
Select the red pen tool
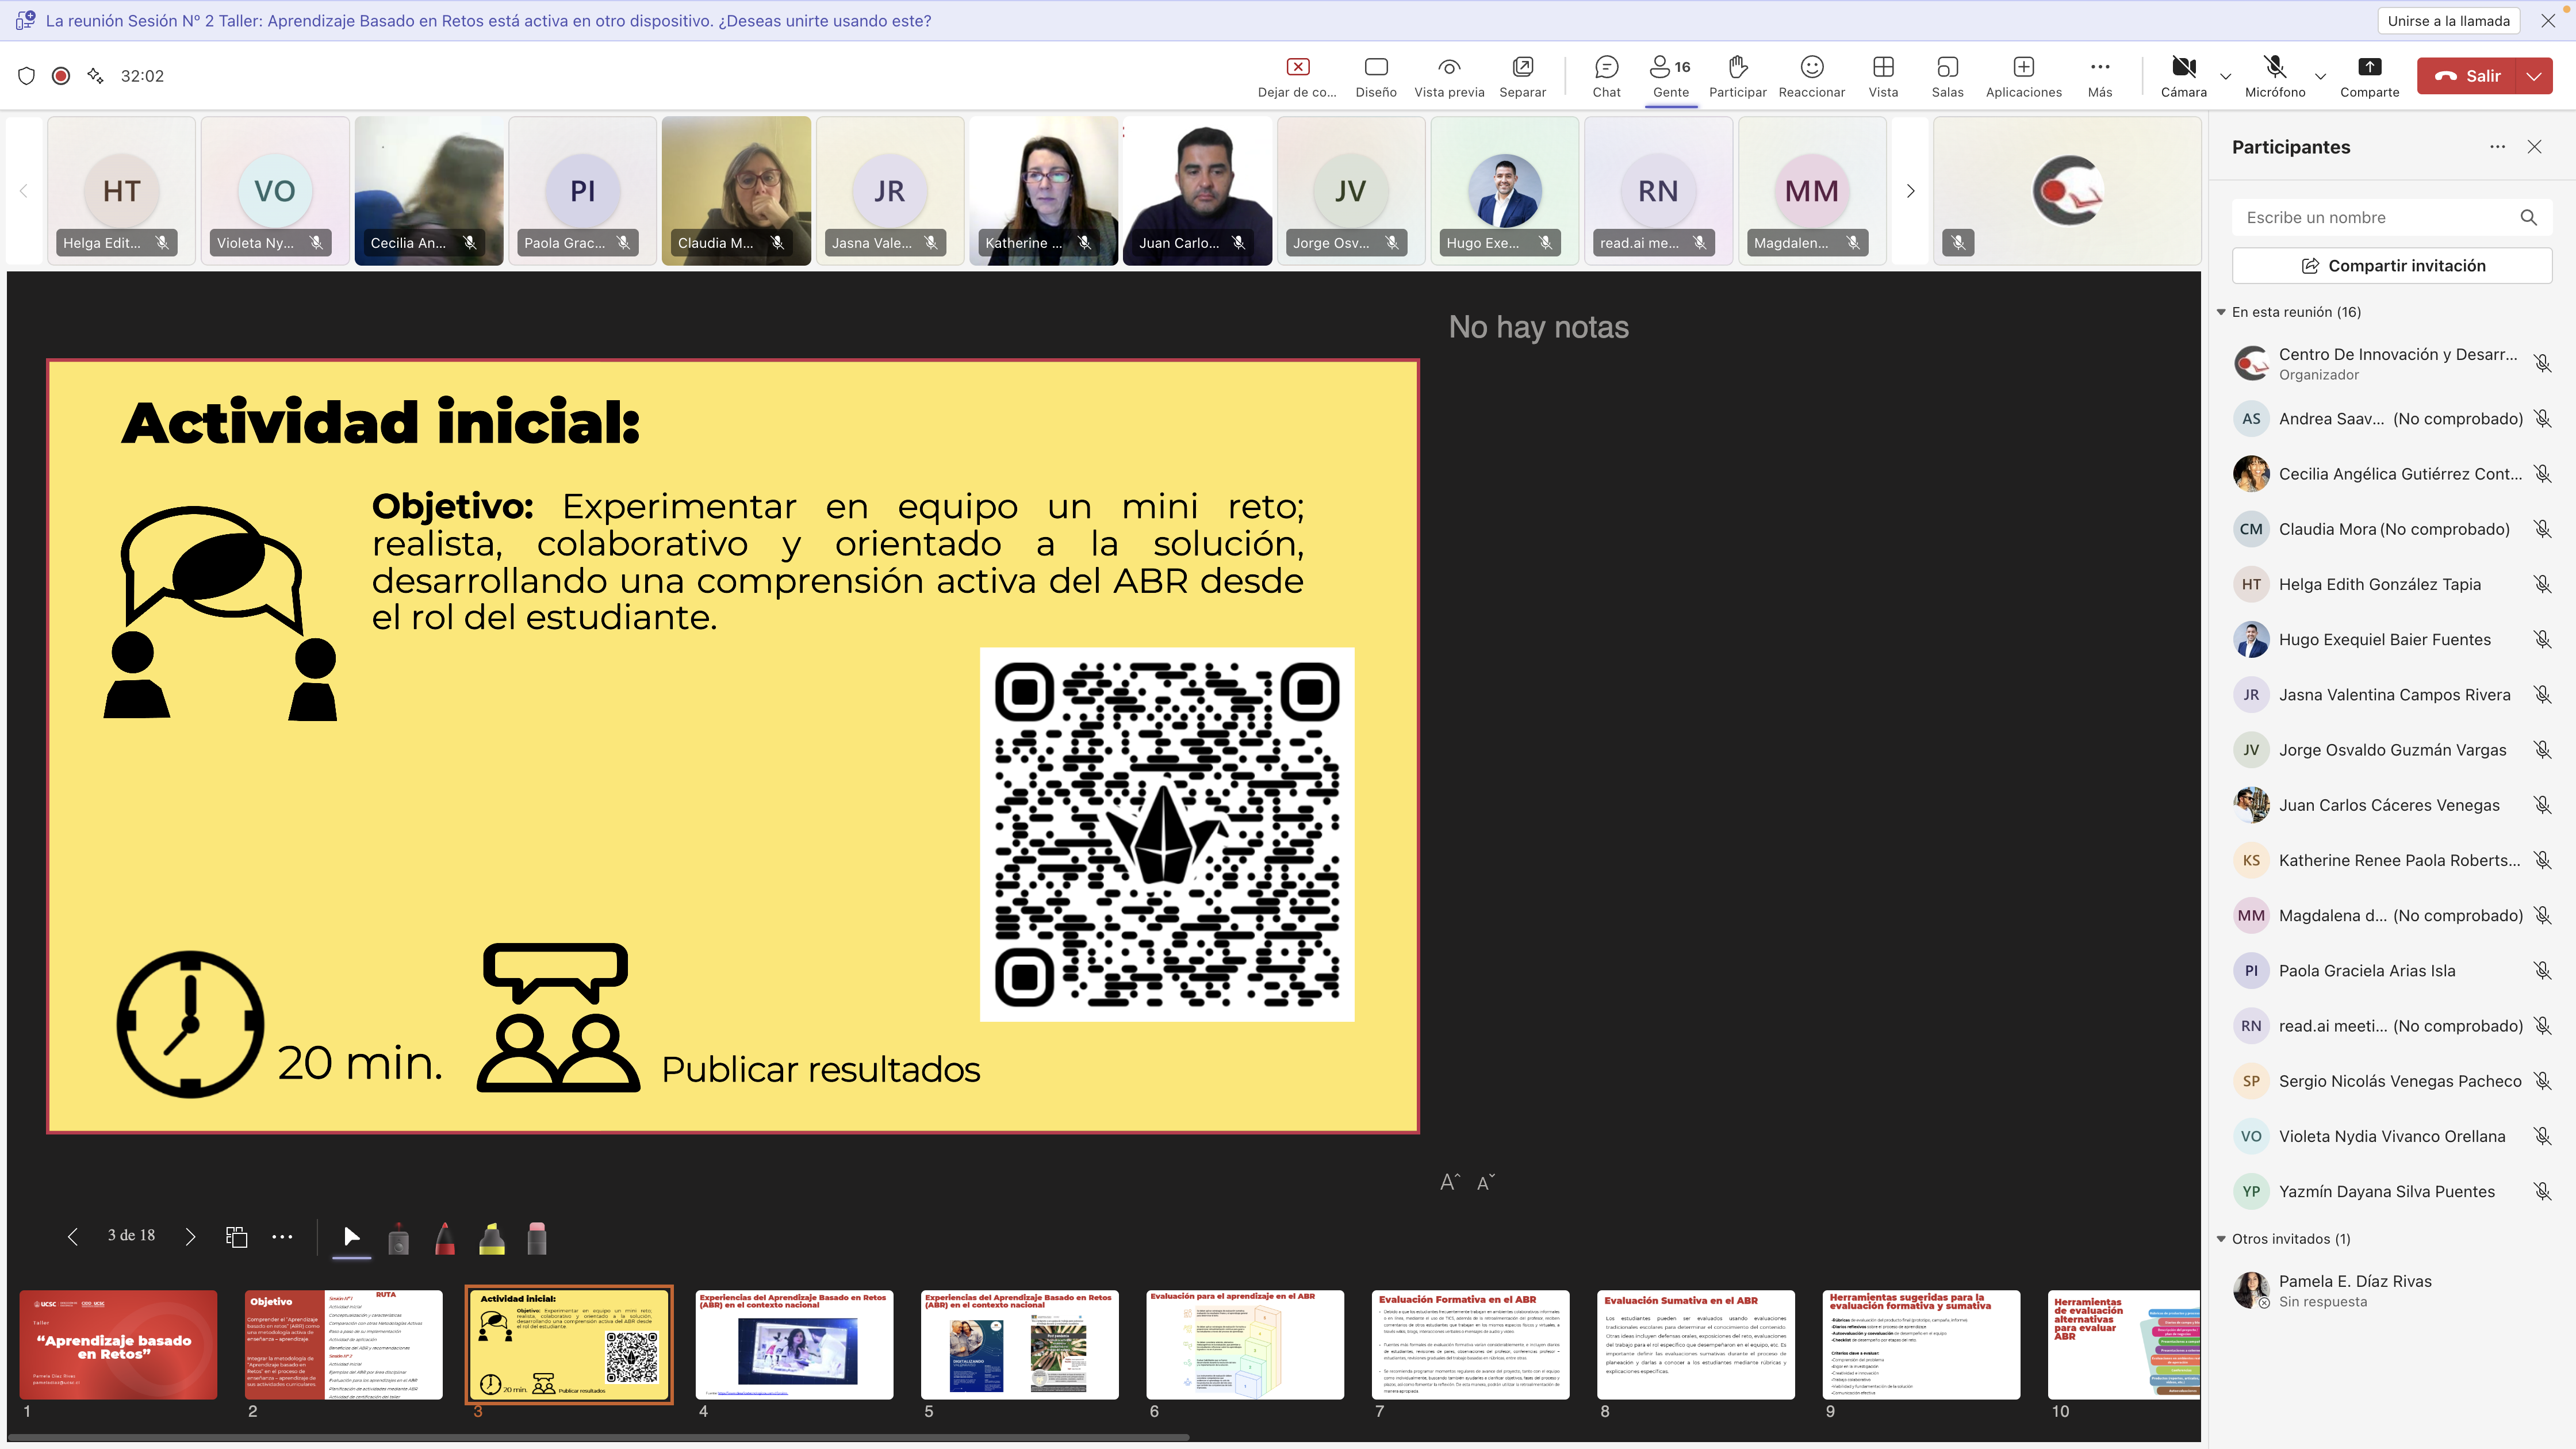click(x=445, y=1238)
